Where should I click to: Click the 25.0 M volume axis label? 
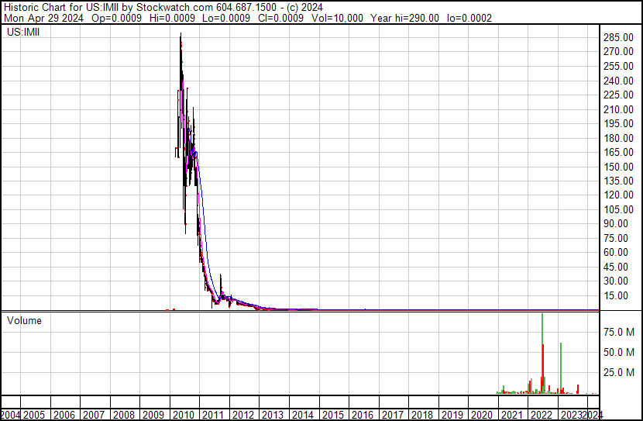620,372
